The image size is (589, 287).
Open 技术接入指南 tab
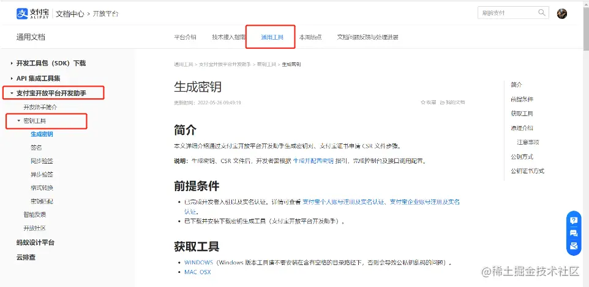click(229, 37)
